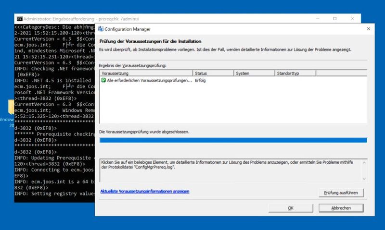
Task: Click the Abbrechen button
Action: tap(341, 208)
